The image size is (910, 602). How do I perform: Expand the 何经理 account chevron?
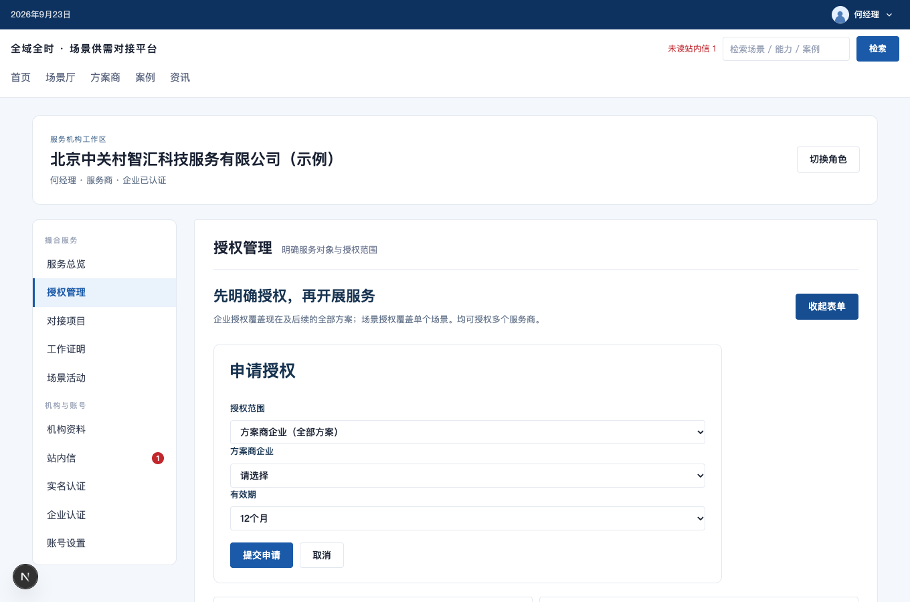click(x=889, y=15)
